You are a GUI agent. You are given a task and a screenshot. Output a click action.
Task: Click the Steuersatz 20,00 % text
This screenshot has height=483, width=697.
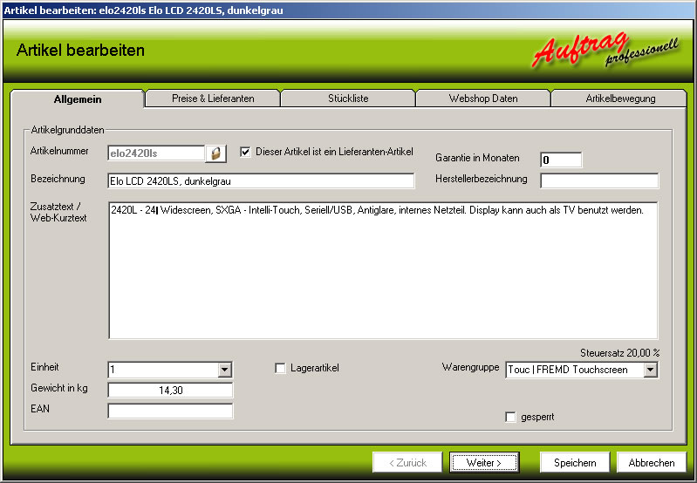(x=619, y=353)
